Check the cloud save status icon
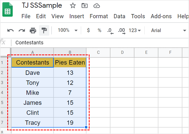This screenshot has width=189, height=134. 97,6
